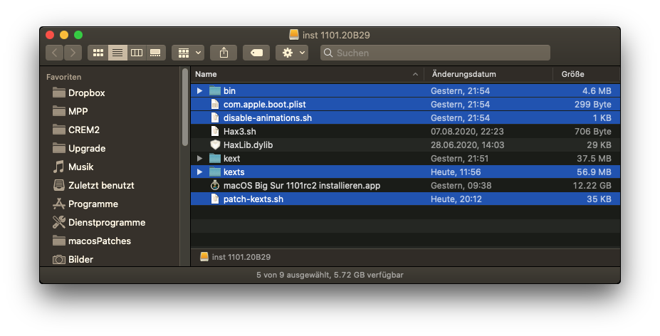Select macOS Big Sur 1101rc2 installieren.app name
The image size is (660, 336).
coord(302,185)
